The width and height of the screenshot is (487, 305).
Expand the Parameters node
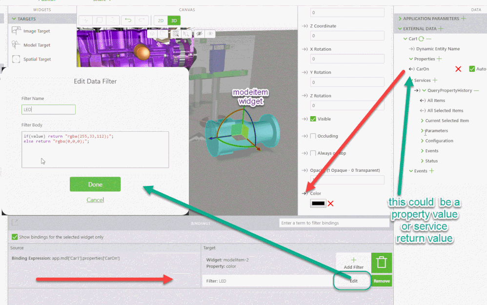[x=422, y=131]
